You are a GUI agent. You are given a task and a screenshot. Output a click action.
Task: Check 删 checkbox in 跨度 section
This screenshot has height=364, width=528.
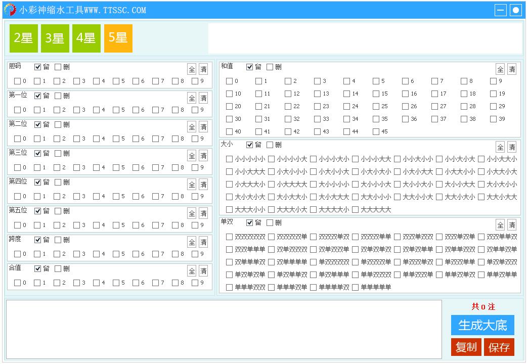58,240
